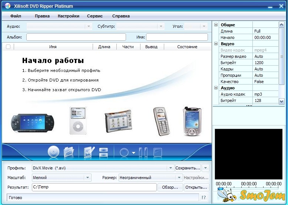
Task: Click the Результат path field C:\Temp
Action: pos(94,187)
